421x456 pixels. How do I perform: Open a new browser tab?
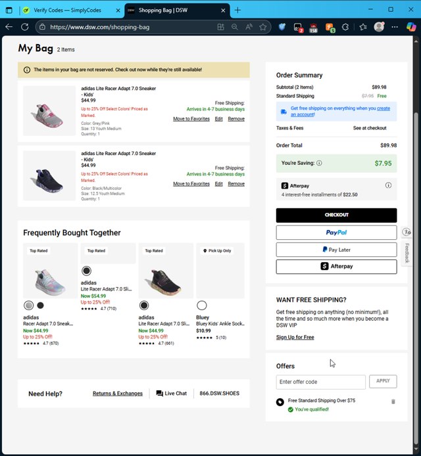point(237,10)
